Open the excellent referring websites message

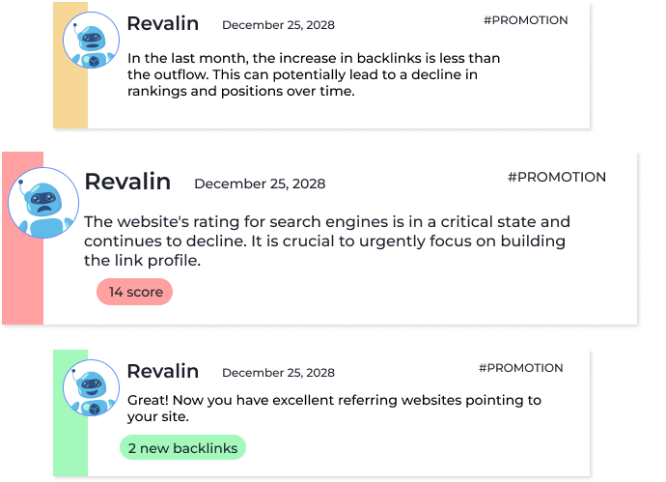(334, 408)
